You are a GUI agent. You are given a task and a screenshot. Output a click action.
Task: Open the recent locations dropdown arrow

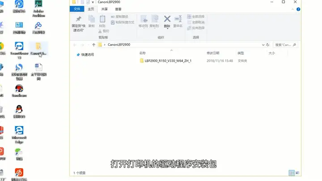tap(88, 45)
